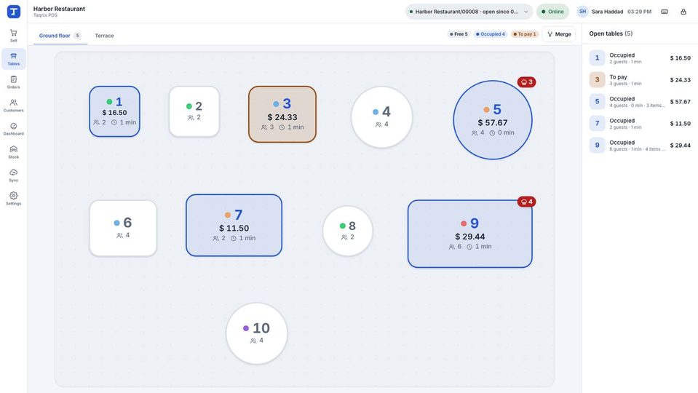Click the Online status indicator
The height and width of the screenshot is (393, 698).
point(552,12)
